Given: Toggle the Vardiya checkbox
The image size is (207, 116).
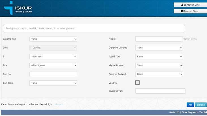Looking at the screenshot, I should coord(137,83).
